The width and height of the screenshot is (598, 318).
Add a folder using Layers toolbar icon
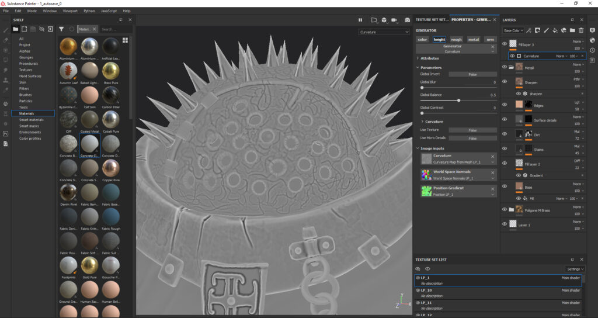(572, 30)
